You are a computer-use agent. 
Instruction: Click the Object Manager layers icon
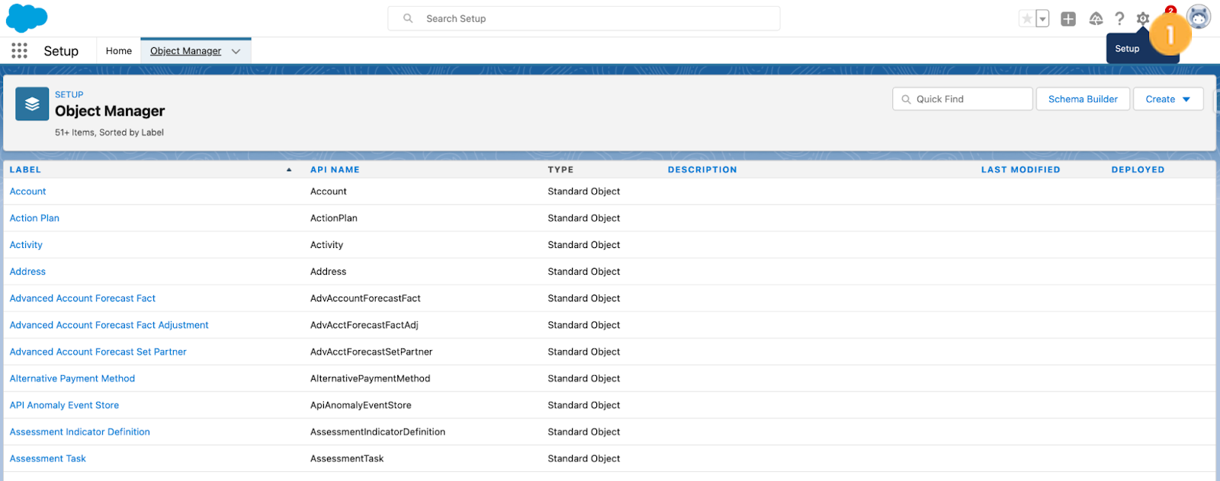tap(32, 104)
